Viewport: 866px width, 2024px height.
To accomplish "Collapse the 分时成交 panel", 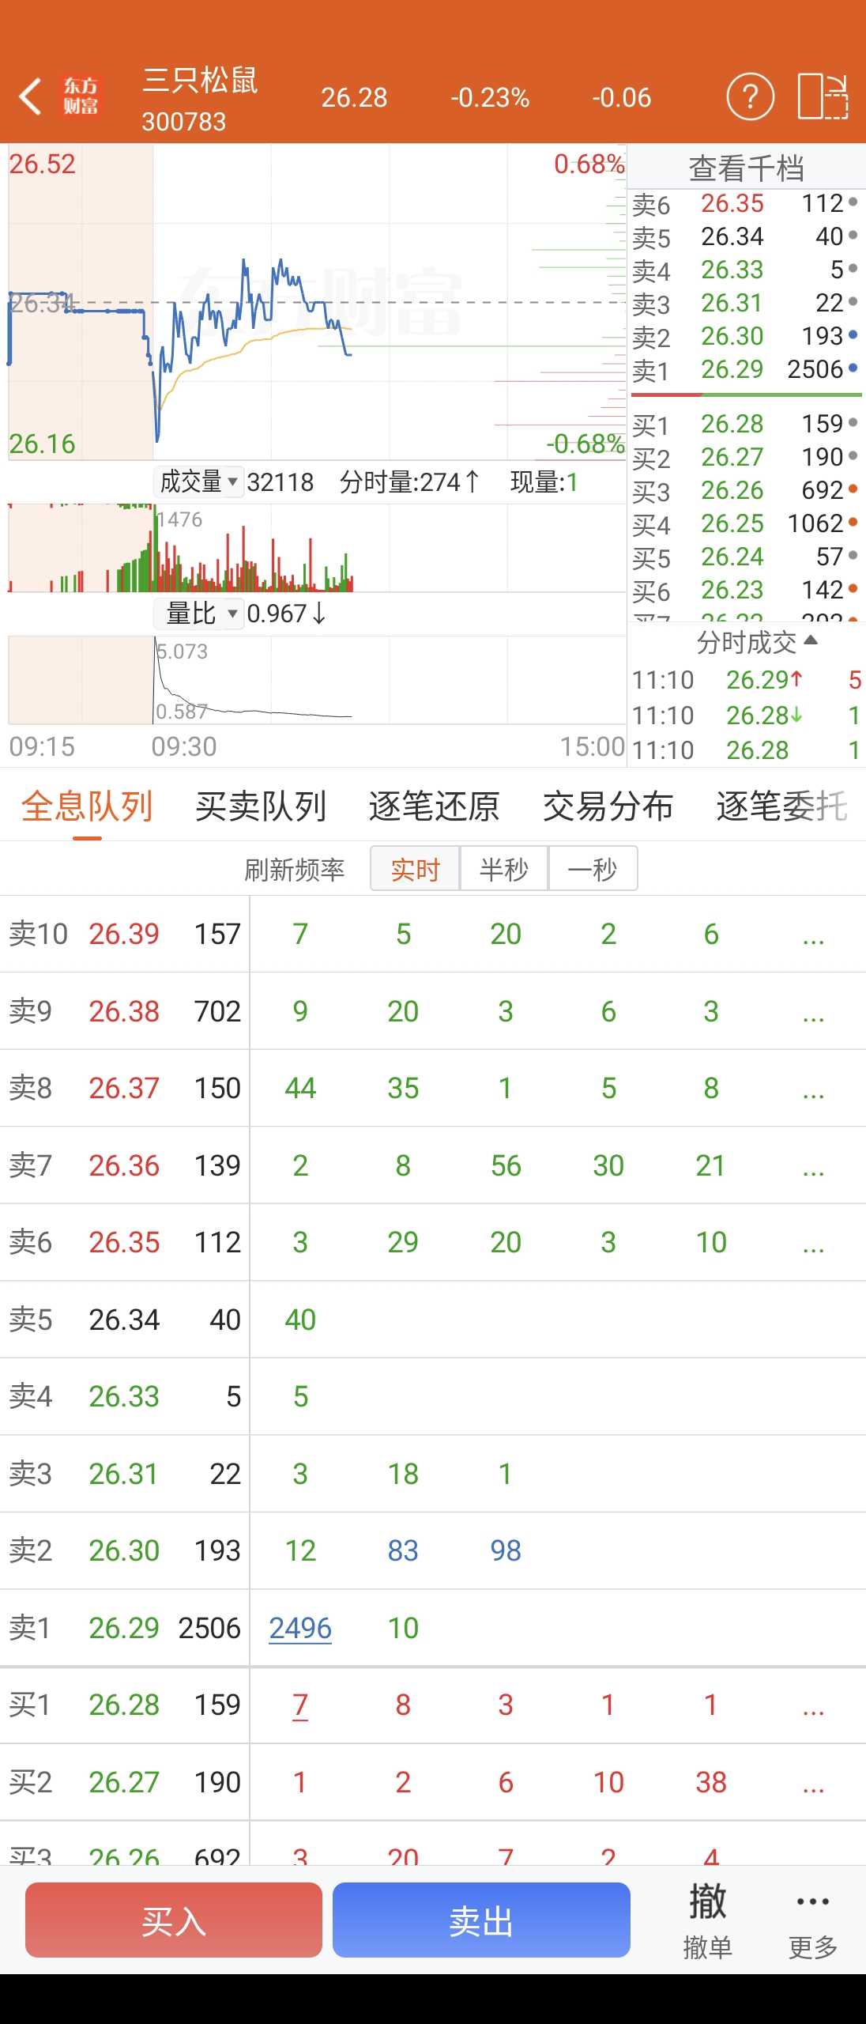I will (x=756, y=642).
